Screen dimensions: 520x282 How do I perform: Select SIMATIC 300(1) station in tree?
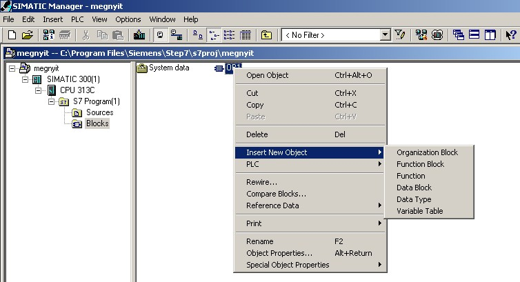tap(73, 79)
